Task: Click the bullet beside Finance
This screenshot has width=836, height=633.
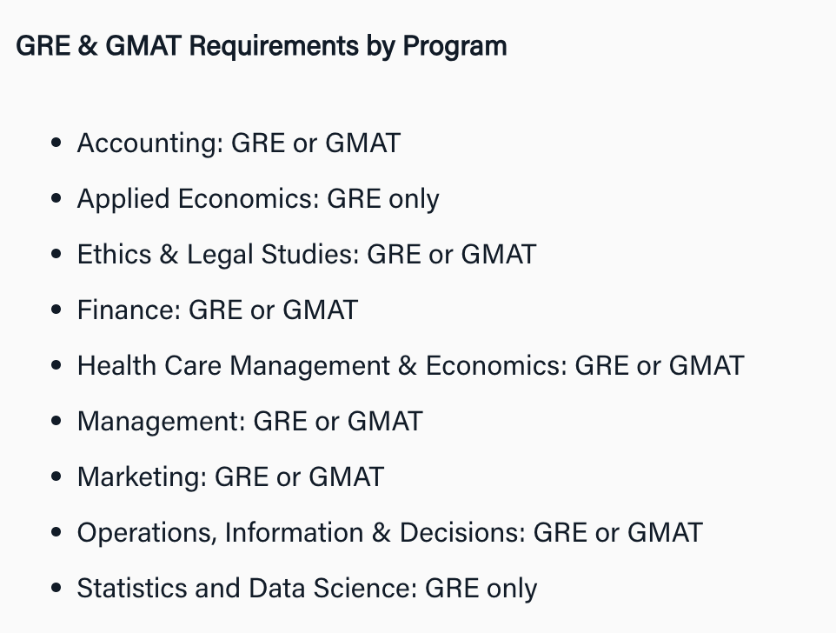Action: click(57, 310)
